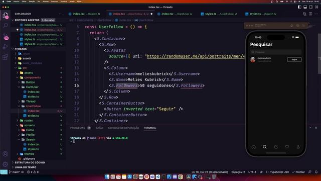Click simulator screenshot icon in toolbar

[297, 26]
